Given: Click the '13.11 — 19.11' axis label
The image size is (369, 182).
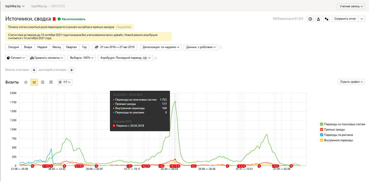Looking at the screenshot, I should click(x=132, y=169).
